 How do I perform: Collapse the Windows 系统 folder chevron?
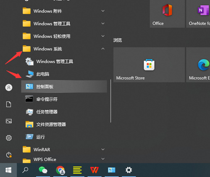[x=103, y=49]
